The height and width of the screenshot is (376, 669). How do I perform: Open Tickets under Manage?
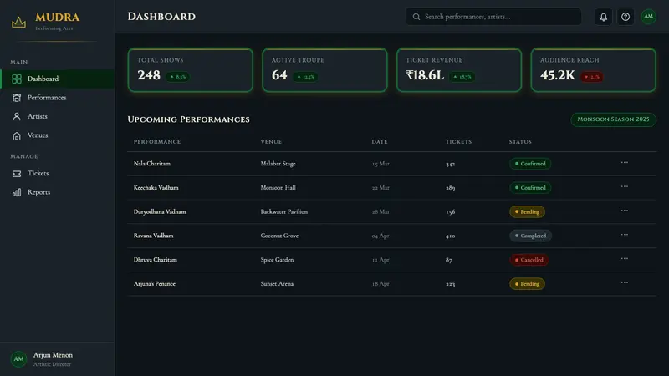tap(58, 174)
